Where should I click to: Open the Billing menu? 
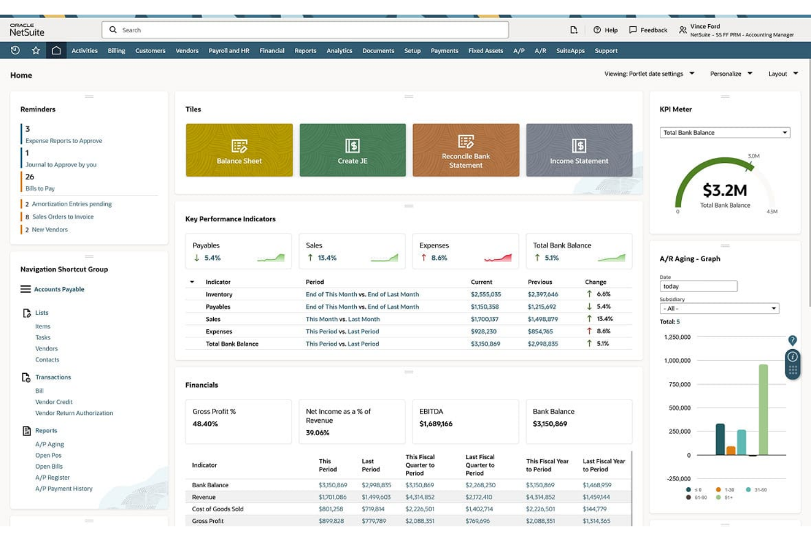(x=116, y=50)
